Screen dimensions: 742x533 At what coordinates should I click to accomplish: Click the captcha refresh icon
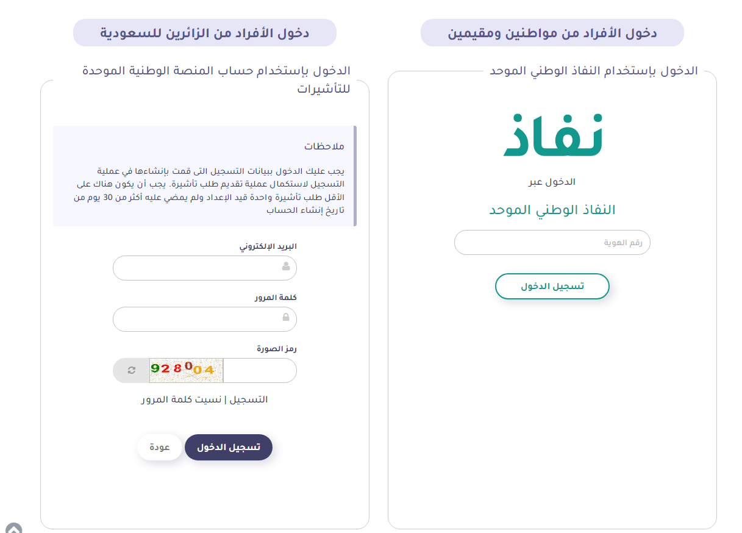click(x=131, y=370)
